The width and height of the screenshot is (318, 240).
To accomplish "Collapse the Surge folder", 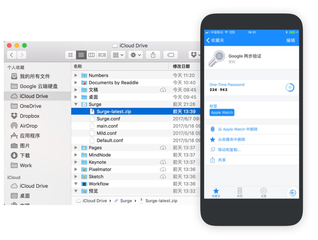I will coord(76,104).
